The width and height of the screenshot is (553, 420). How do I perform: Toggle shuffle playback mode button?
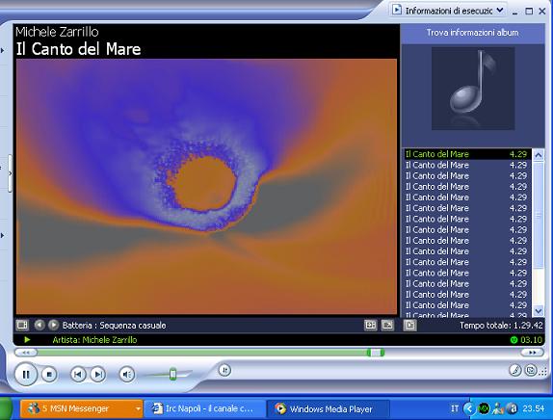coord(225,370)
